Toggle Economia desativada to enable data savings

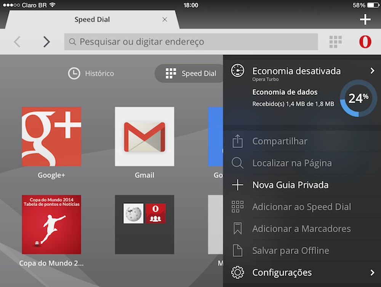[x=296, y=71]
